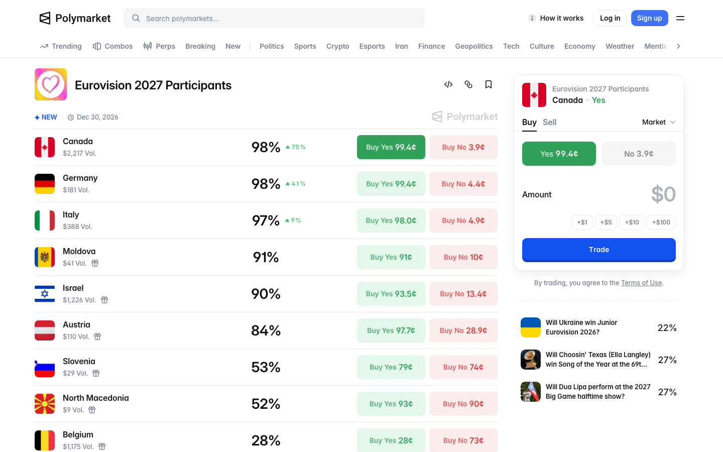Screen dimensions: 723x452
Task: Open the embed code icon
Action: click(x=448, y=84)
